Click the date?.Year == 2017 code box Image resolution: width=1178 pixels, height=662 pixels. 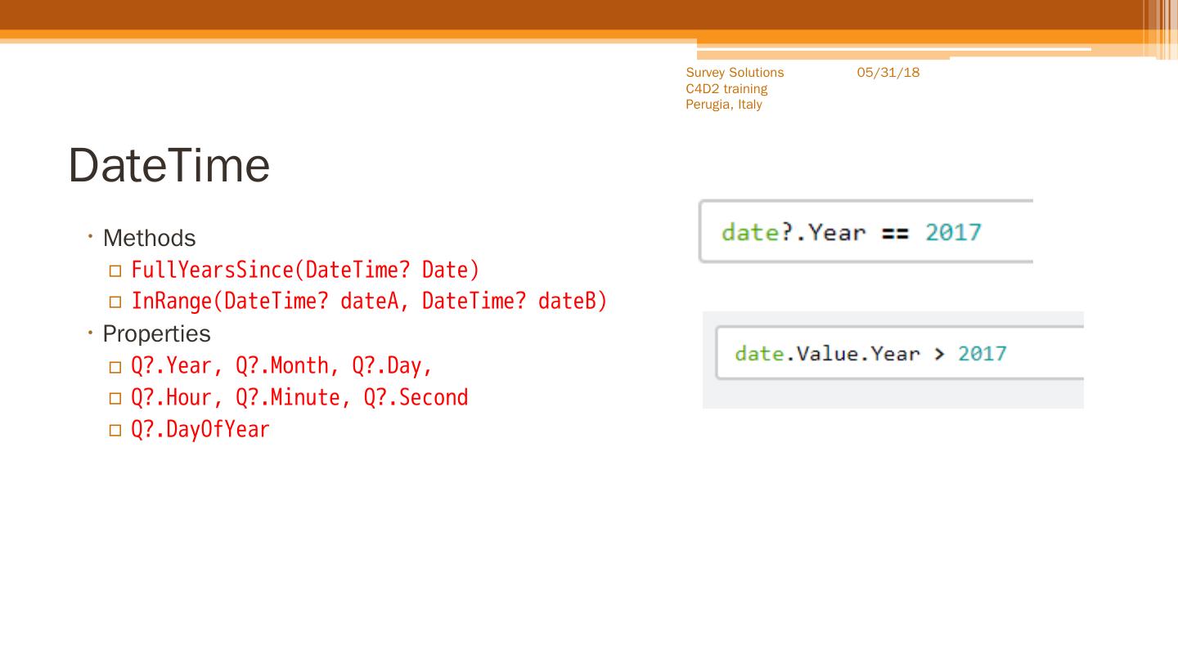coord(866,232)
